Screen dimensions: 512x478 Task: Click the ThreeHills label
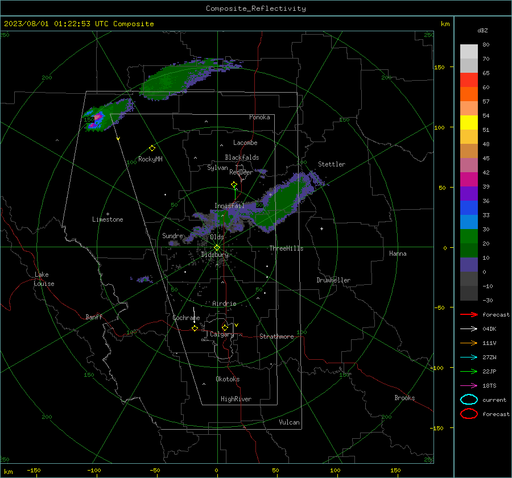click(286, 248)
